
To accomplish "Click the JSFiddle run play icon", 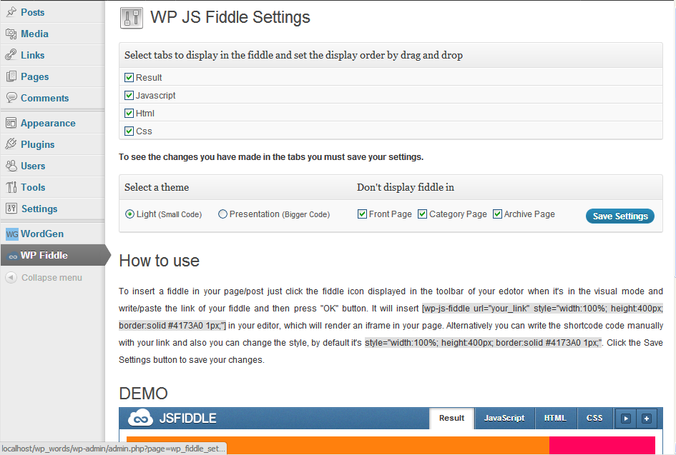I will pyautogui.click(x=625, y=419).
